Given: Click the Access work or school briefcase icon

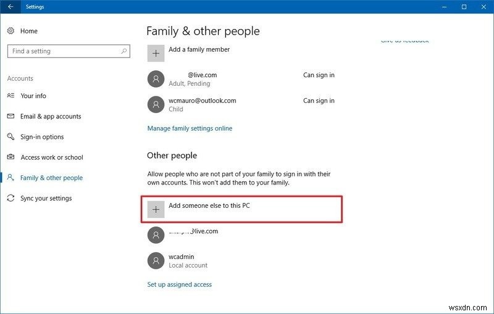Looking at the screenshot, I should (10, 157).
